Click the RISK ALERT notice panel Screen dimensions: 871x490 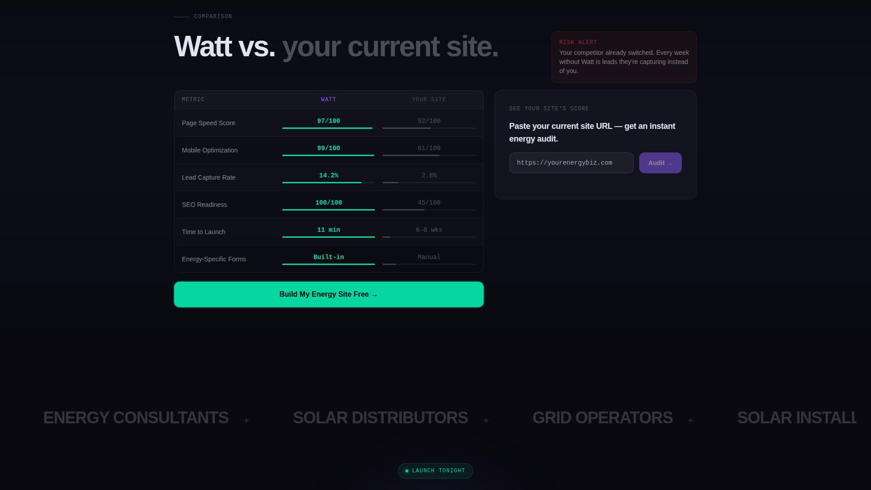tap(624, 57)
